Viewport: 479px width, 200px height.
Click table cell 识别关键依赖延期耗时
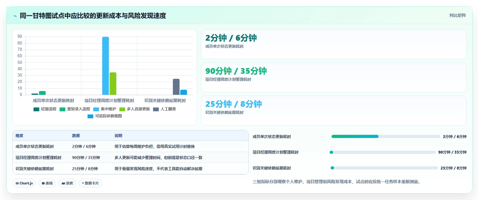[35, 169]
